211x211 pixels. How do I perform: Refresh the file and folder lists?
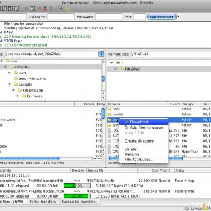[27, 8]
